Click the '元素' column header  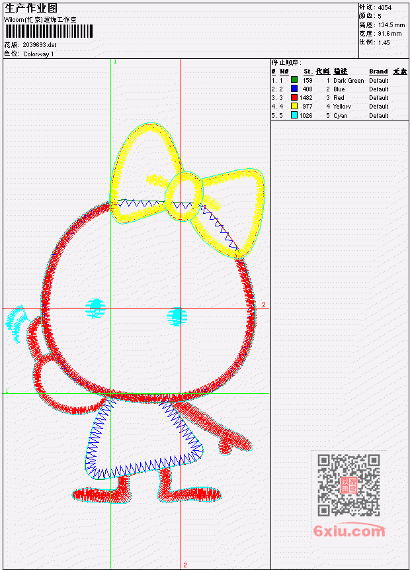coord(400,71)
